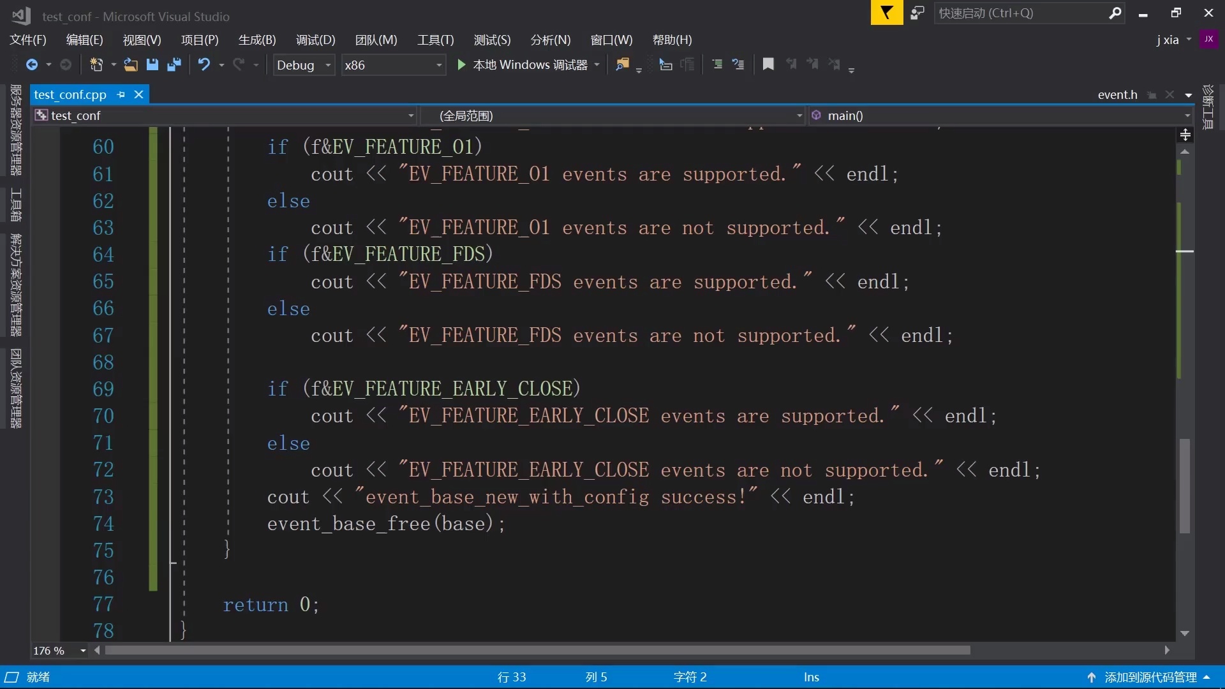Click the split editor window handle
1225x689 pixels.
click(1185, 135)
